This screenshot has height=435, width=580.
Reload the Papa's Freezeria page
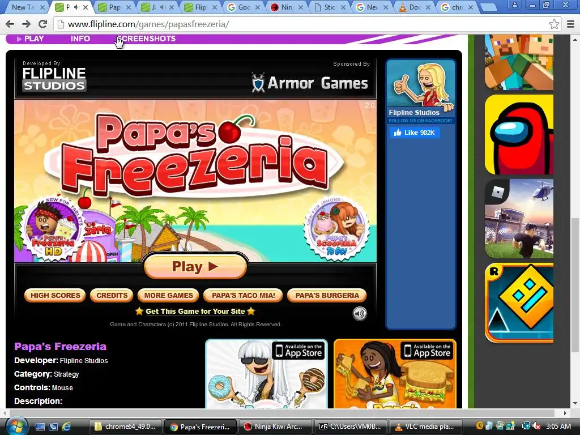click(x=43, y=24)
